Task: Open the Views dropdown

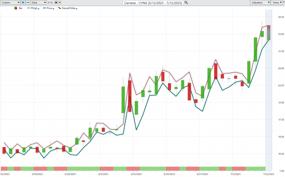Action: 277,2
